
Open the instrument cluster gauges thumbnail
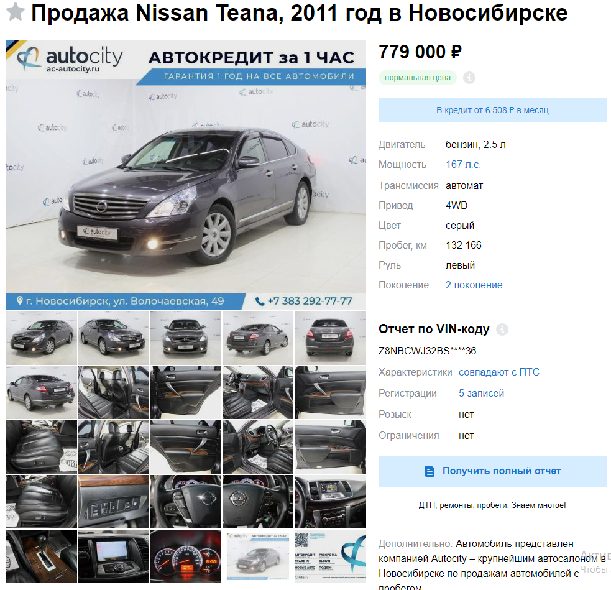point(186,556)
